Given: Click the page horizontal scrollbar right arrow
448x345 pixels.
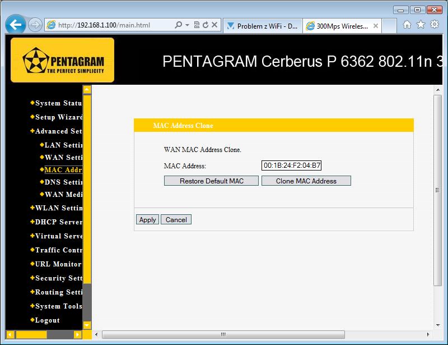Looking at the screenshot, I should coord(428,334).
